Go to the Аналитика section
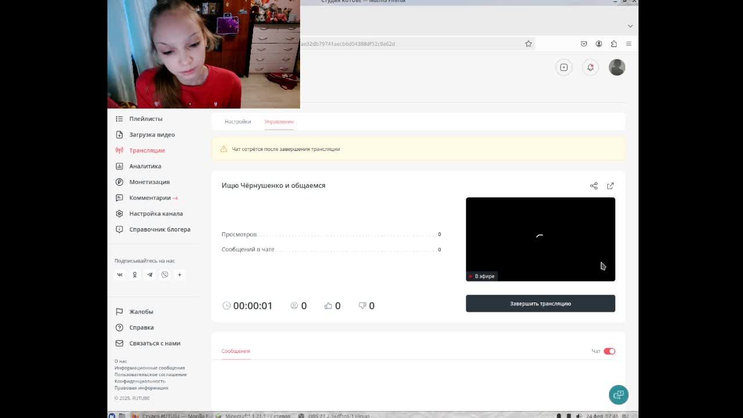 point(145,166)
